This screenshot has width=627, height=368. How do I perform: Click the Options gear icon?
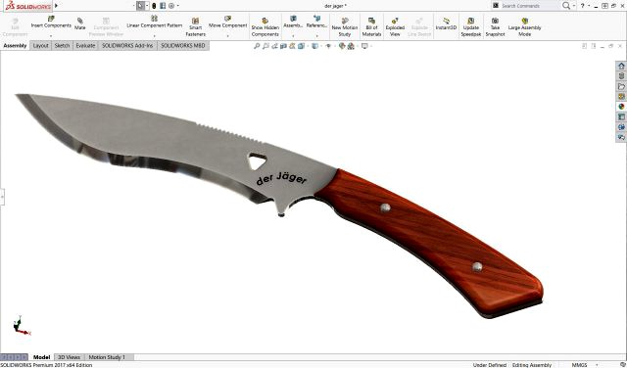pyautogui.click(x=171, y=6)
